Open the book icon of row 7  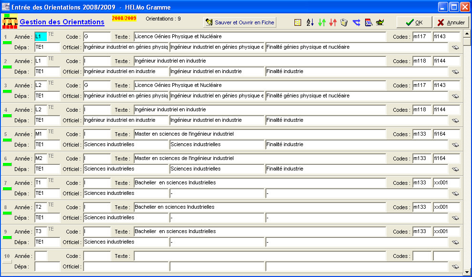[x=455, y=193]
